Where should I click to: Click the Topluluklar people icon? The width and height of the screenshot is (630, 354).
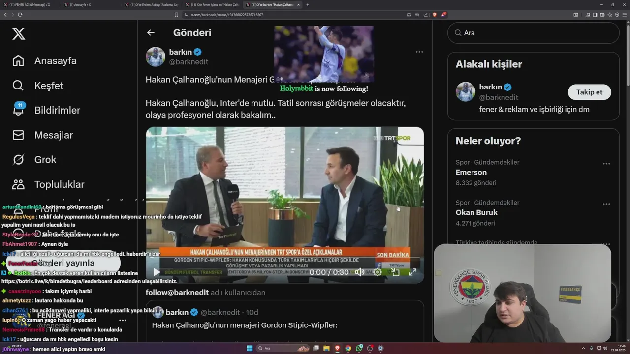click(x=18, y=184)
